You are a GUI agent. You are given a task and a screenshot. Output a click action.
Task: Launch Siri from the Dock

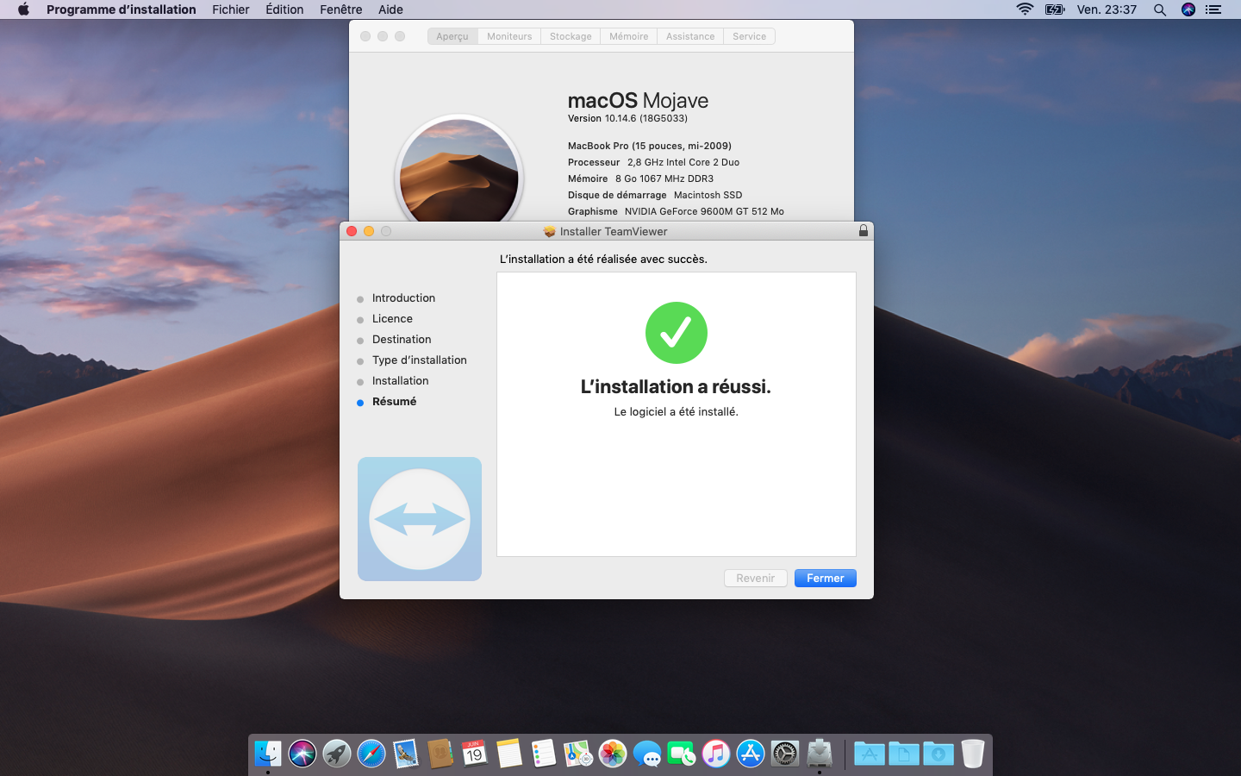click(302, 754)
